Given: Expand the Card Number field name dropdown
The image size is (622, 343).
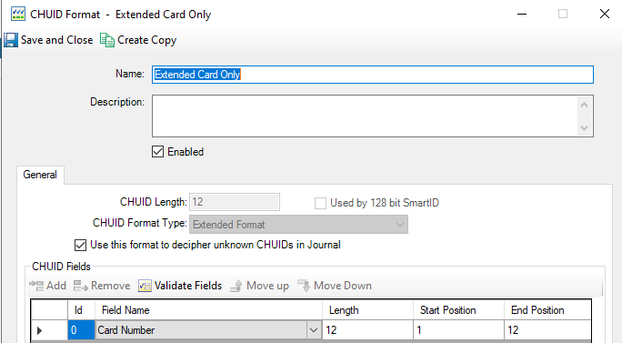Looking at the screenshot, I should point(314,330).
